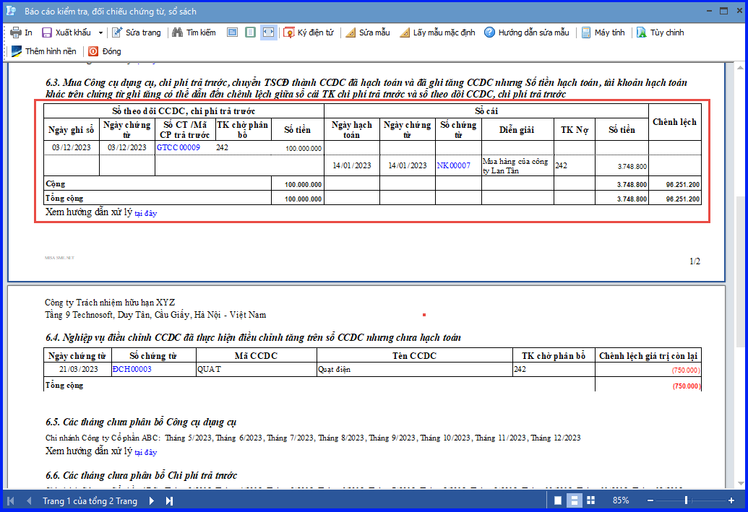Click Tùy chỉnh customize icon

click(x=642, y=32)
